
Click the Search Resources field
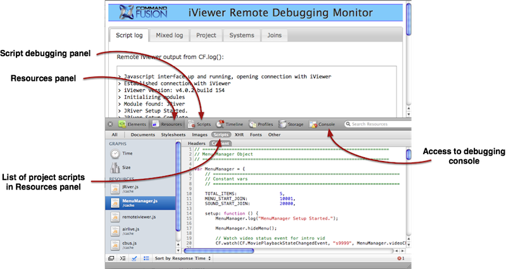(x=378, y=124)
